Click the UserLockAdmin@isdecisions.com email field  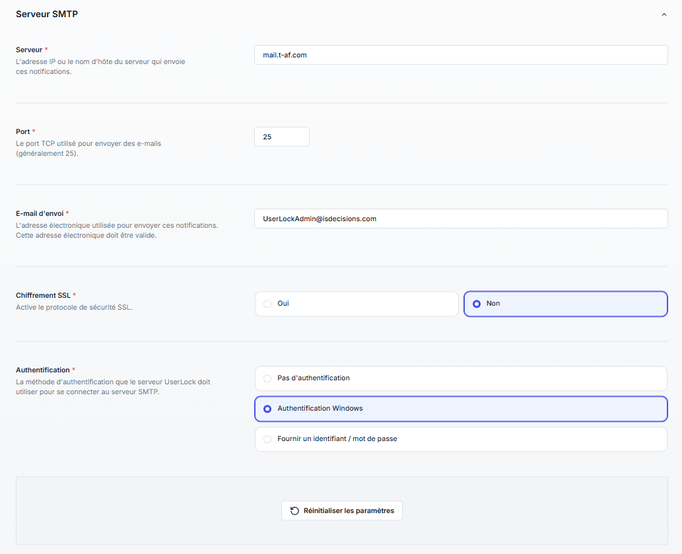(x=460, y=219)
